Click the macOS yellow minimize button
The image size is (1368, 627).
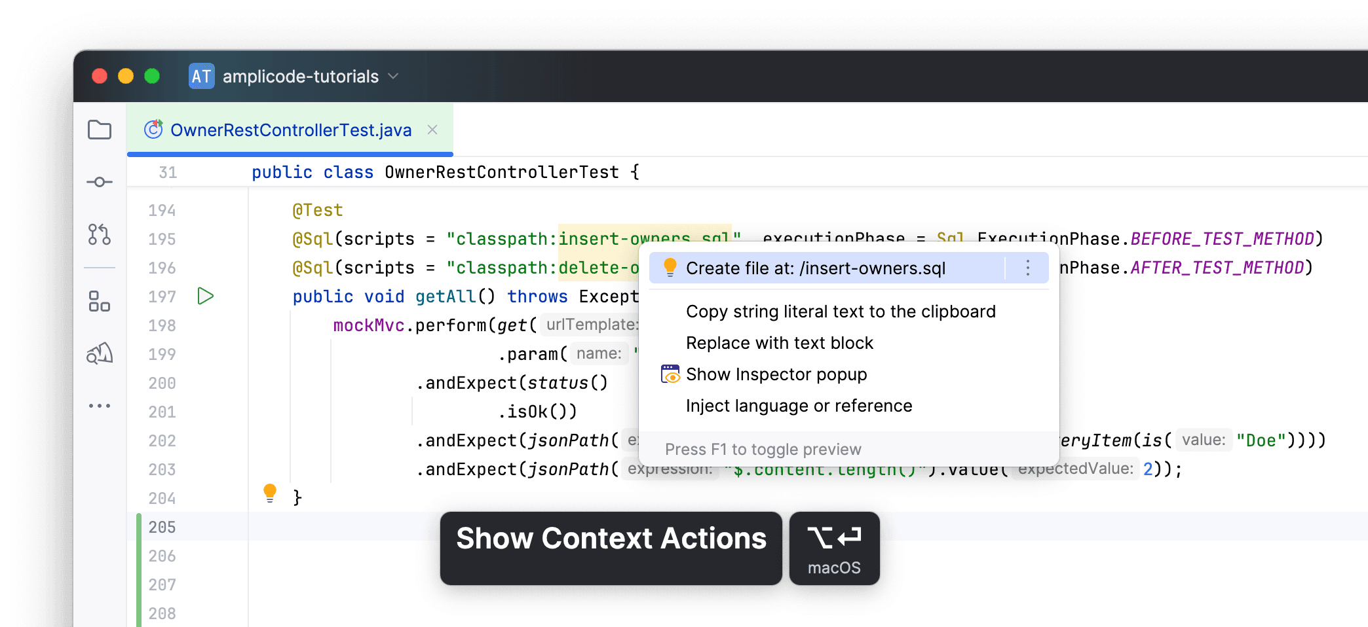126,77
